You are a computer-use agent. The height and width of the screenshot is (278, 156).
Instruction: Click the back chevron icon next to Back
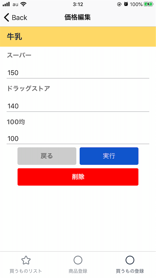(x=6, y=17)
